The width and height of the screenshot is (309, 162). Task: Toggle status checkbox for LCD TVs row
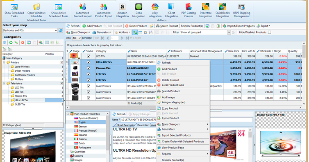coord(89,56)
